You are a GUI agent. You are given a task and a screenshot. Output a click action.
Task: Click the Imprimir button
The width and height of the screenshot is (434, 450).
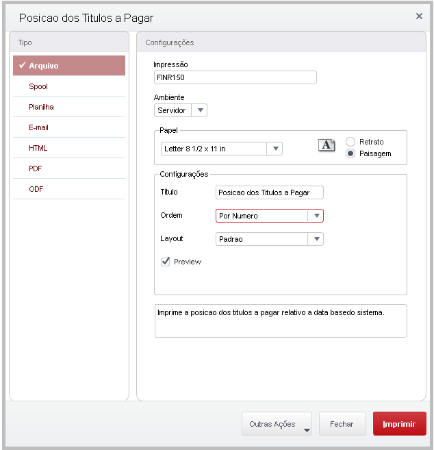399,424
